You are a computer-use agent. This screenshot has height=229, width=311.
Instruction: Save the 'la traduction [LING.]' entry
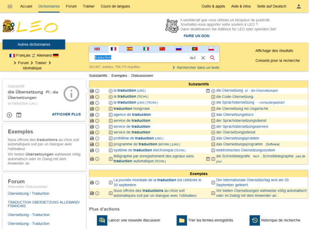pos(92,91)
